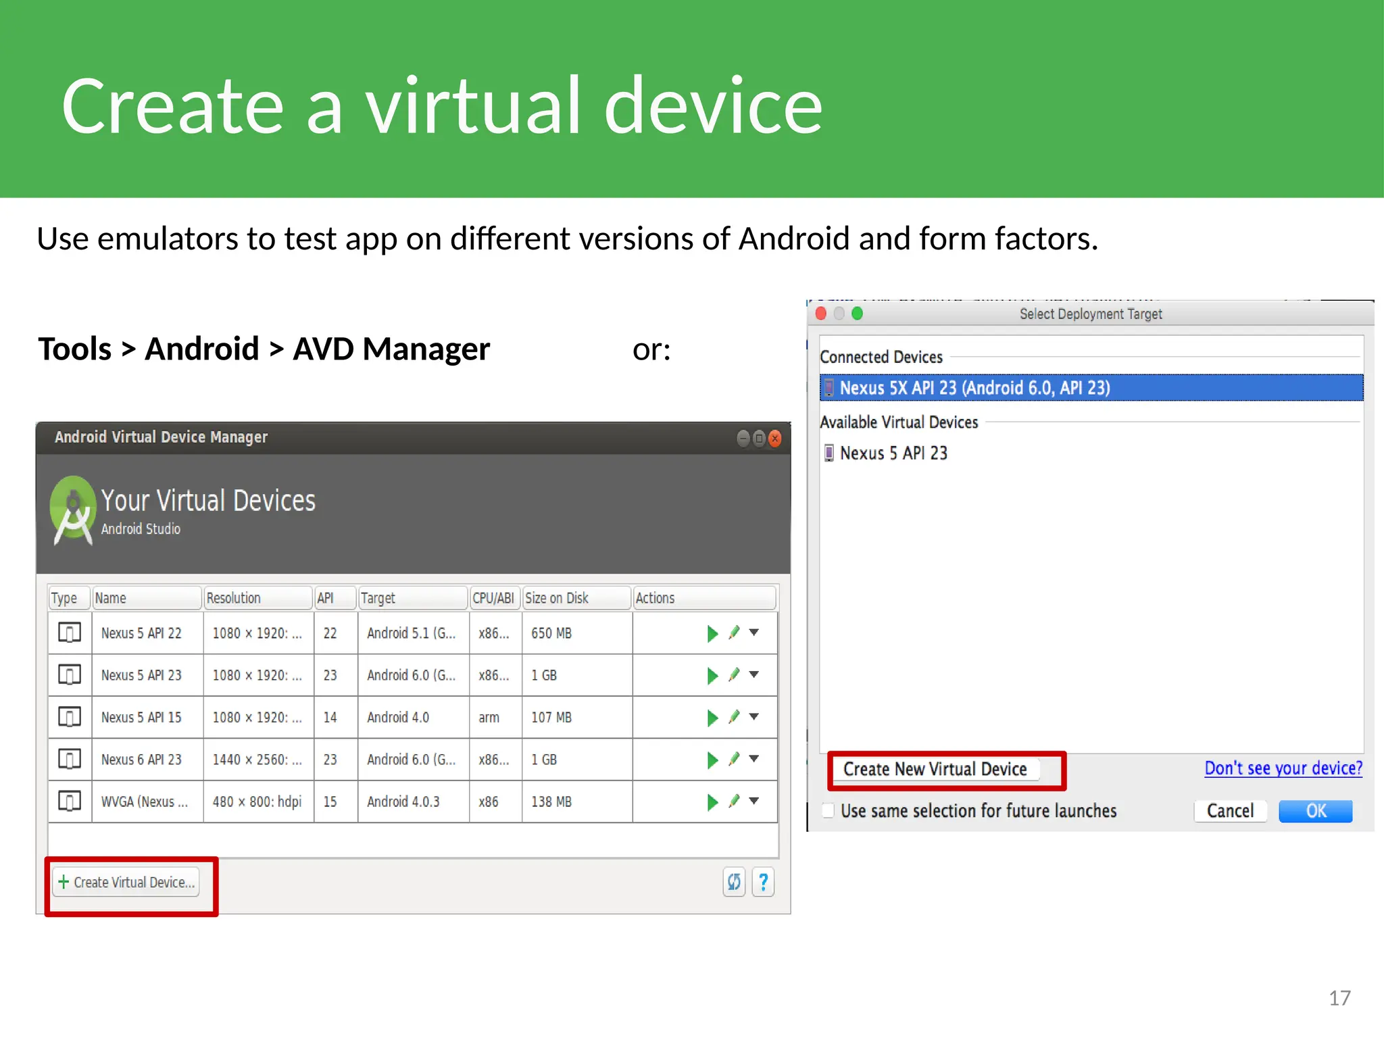Click the 480 × 800: hdpi resolution cell
The width and height of the screenshot is (1384, 1038).
(257, 801)
